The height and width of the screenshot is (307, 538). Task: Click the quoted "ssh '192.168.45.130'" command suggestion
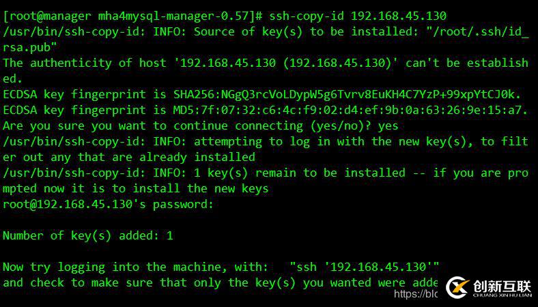coord(364,267)
